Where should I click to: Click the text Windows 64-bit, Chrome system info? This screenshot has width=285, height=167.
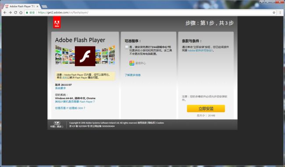point(75,98)
